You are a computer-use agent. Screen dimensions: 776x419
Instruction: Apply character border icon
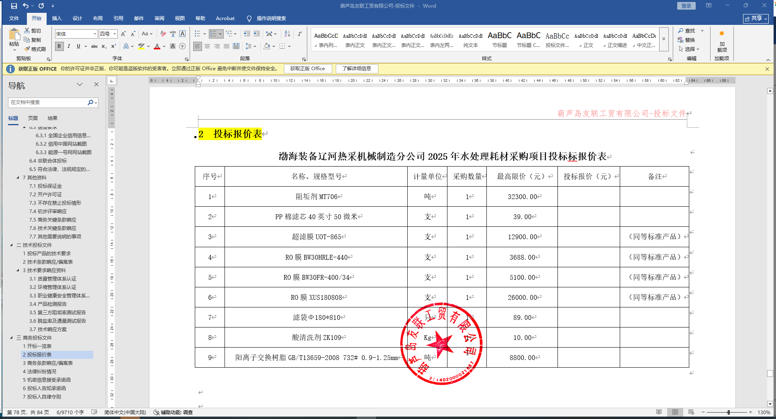pos(182,34)
